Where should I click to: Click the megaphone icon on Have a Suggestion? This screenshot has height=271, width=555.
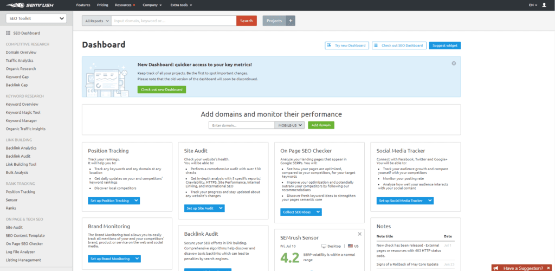(496, 268)
